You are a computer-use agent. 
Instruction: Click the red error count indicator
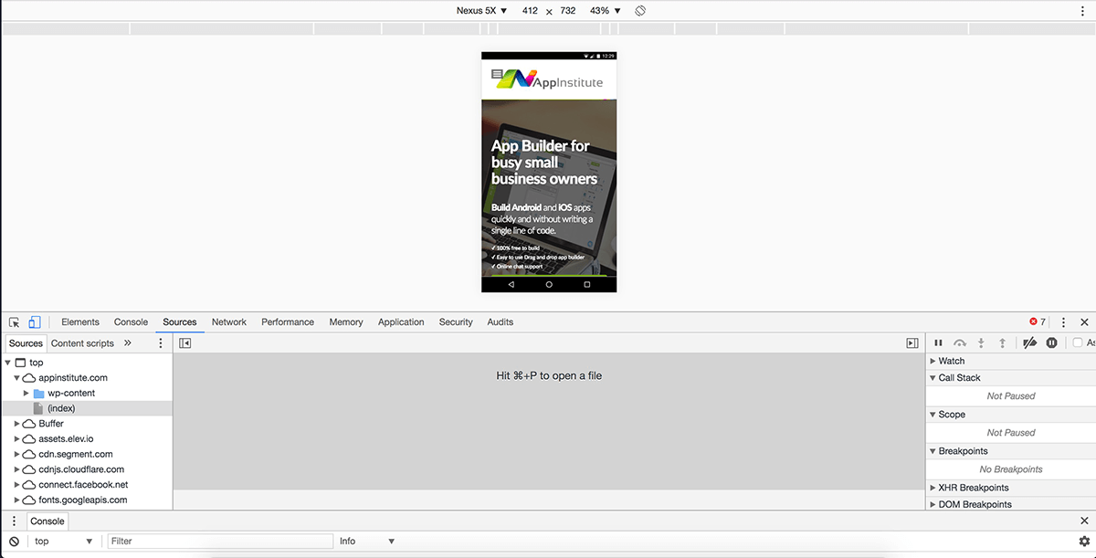[1038, 322]
